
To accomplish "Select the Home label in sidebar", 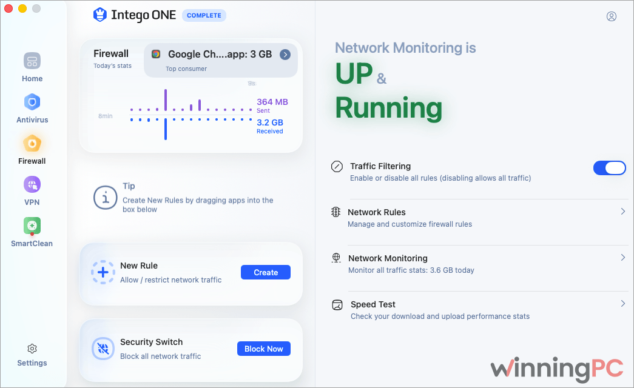I will [x=32, y=78].
